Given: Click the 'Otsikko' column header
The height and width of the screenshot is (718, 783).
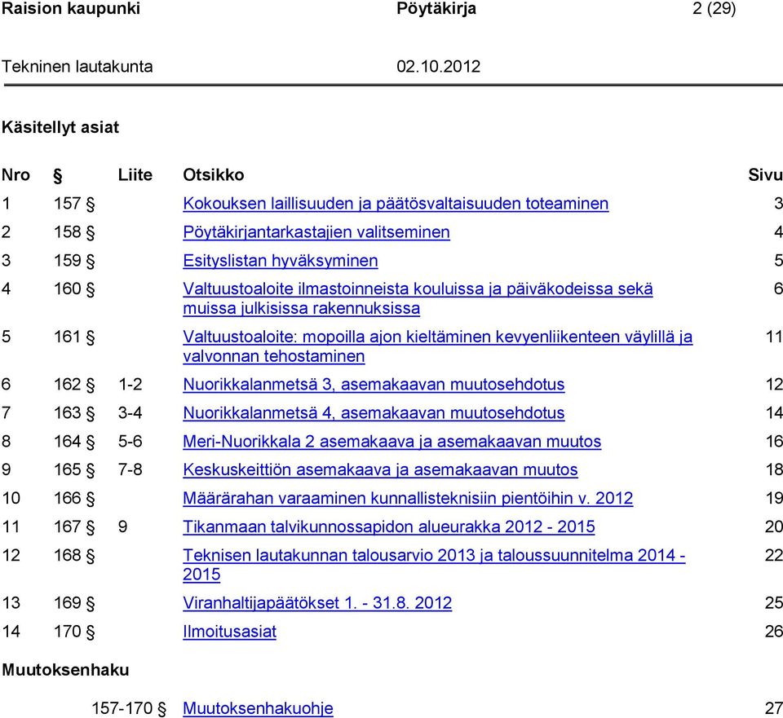Looking at the screenshot, I should coord(213,174).
